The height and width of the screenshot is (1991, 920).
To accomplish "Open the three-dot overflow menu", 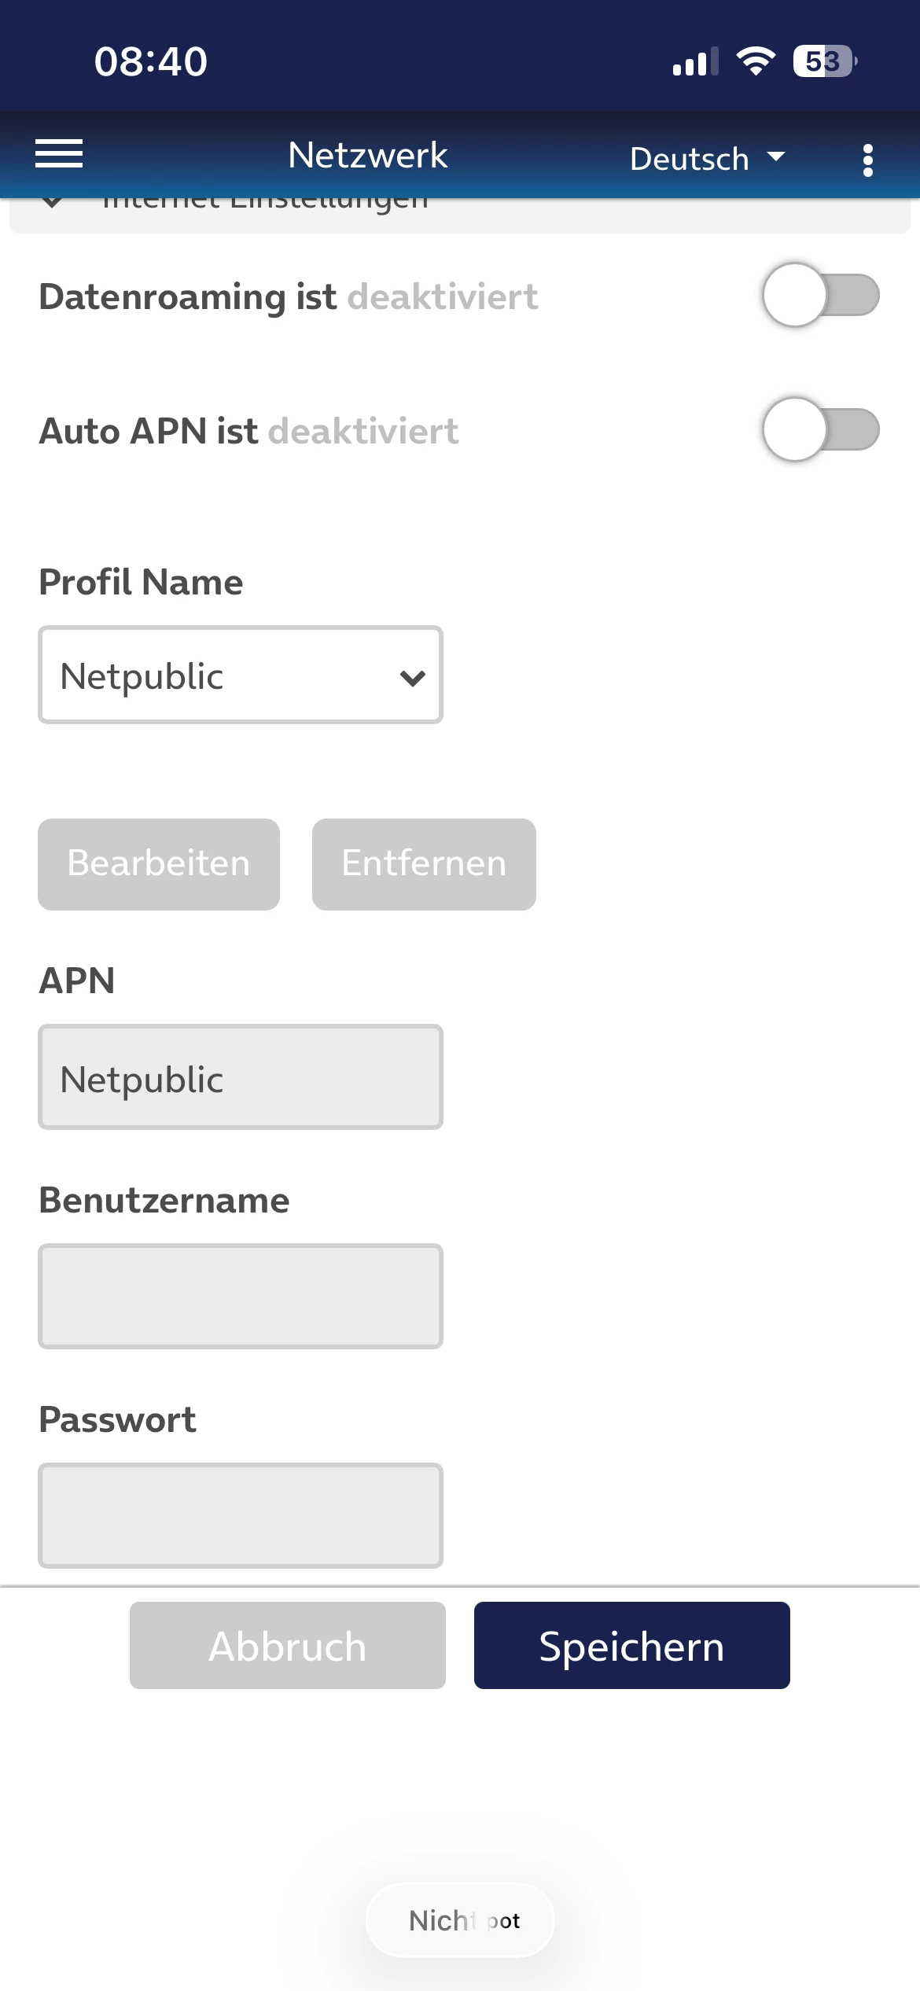I will tap(867, 160).
